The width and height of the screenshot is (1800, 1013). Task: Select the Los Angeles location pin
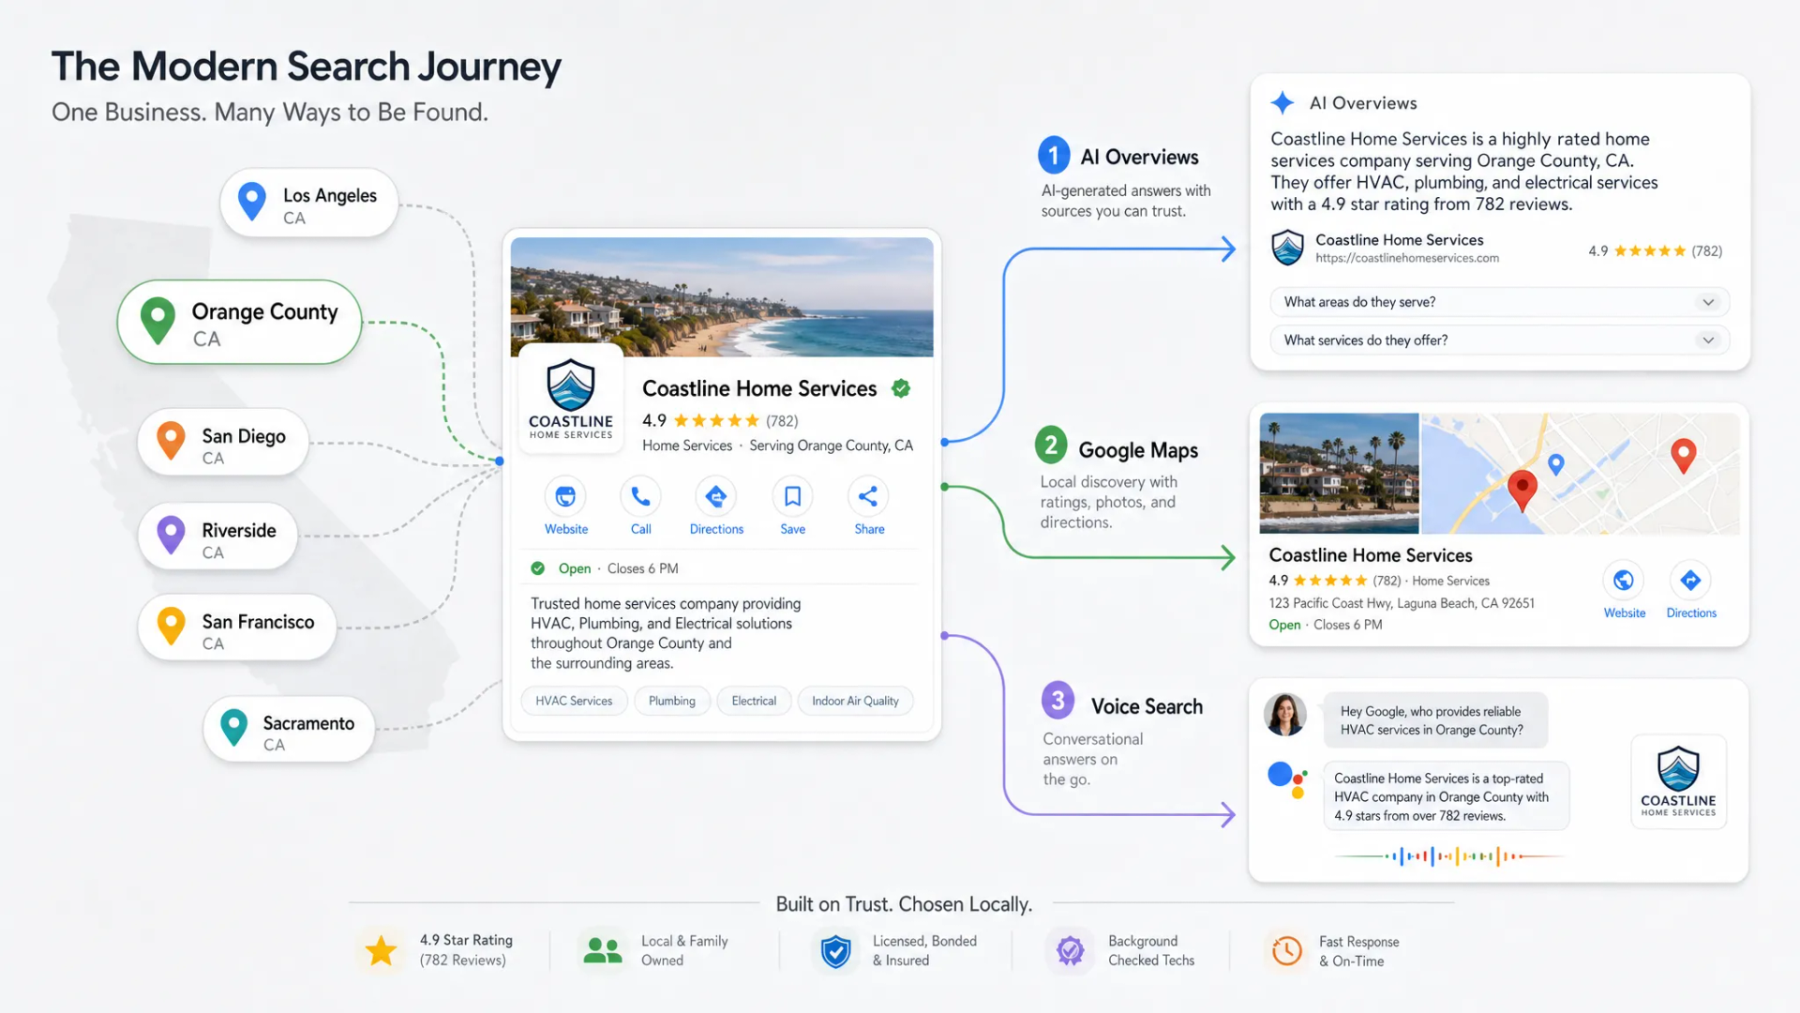tap(252, 201)
